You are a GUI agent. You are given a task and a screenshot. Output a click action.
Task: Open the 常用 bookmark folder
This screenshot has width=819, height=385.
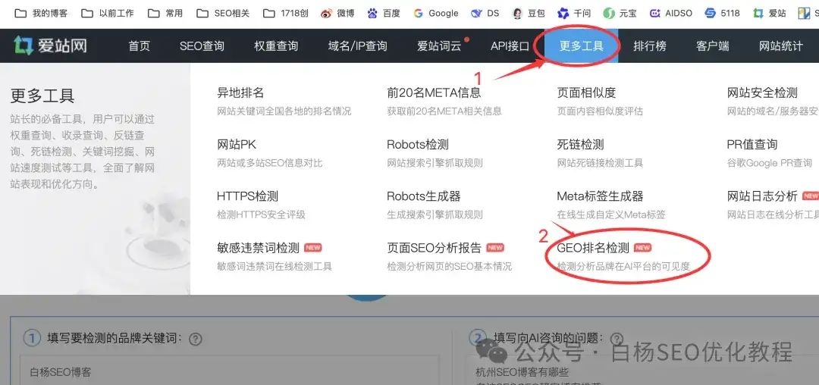pyautogui.click(x=165, y=14)
